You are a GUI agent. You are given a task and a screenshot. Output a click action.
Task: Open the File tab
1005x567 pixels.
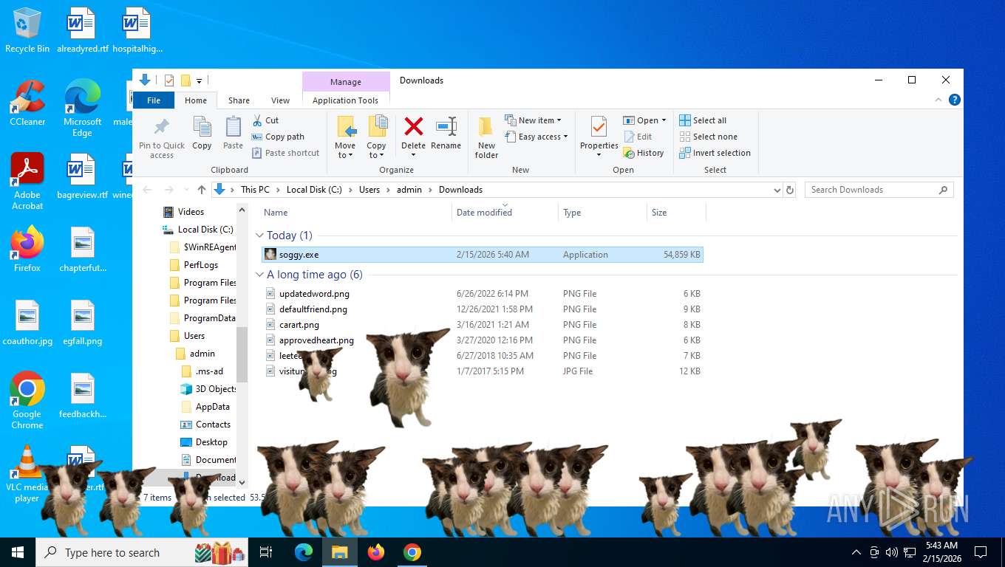point(154,100)
